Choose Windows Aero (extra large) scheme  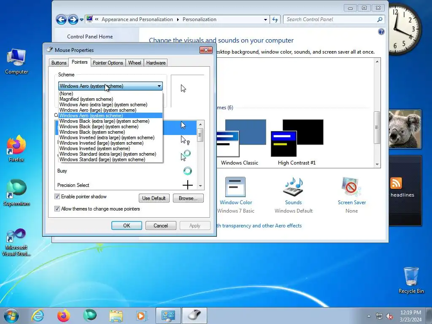point(111,105)
